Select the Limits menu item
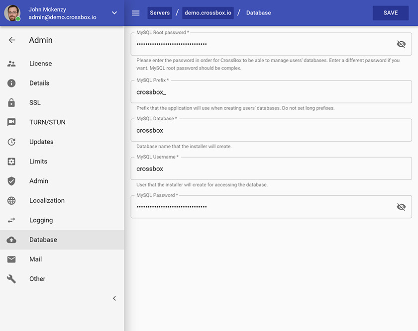The width and height of the screenshot is (418, 331). point(62,162)
